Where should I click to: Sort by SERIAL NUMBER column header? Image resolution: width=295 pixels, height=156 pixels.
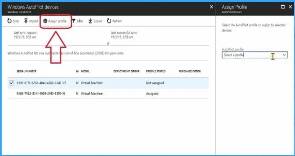point(27,71)
